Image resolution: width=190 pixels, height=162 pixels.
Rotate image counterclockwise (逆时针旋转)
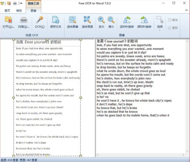127,20
